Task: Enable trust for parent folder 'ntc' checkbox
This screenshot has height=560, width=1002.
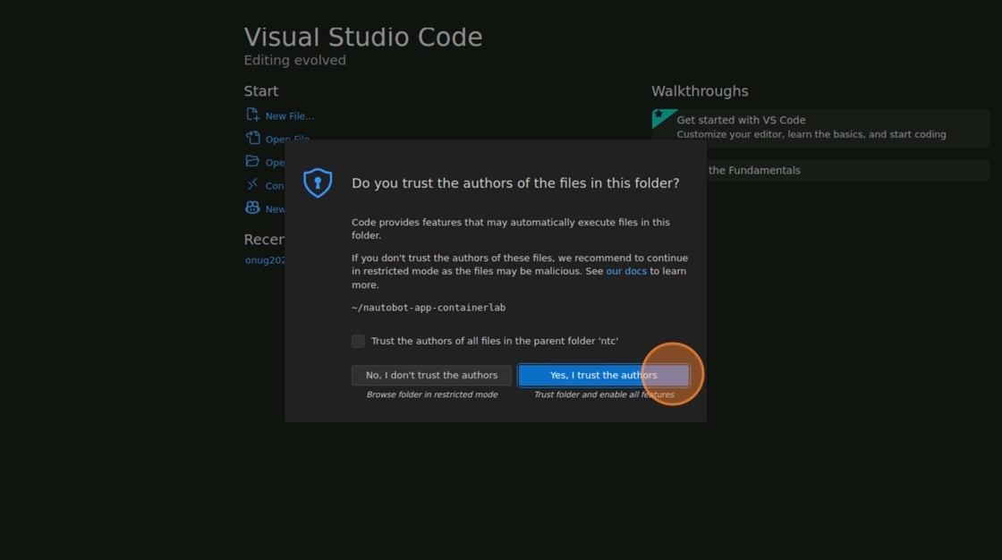Action: [x=358, y=341]
